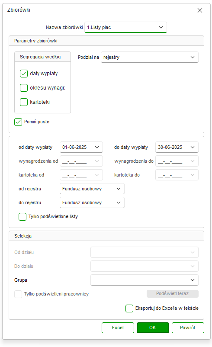The image size is (212, 347).
Task: Open the do daty wypłaty date picker
Action: click(x=177, y=147)
